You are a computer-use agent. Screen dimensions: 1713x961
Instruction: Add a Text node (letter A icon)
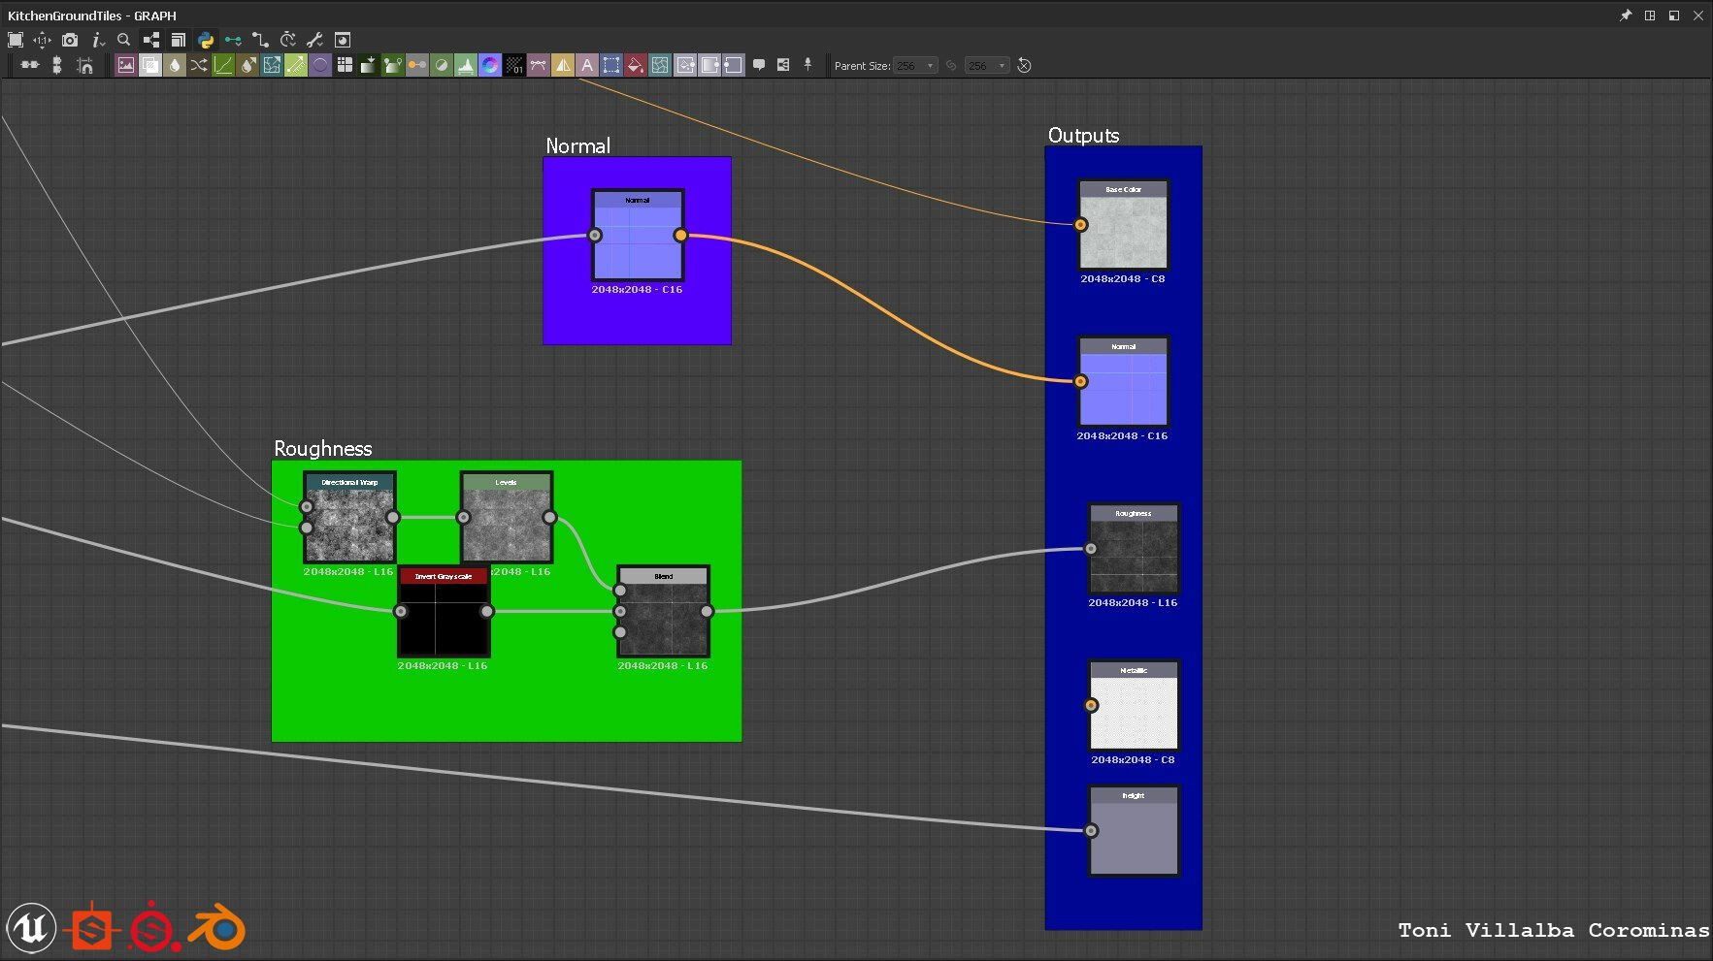tap(586, 65)
